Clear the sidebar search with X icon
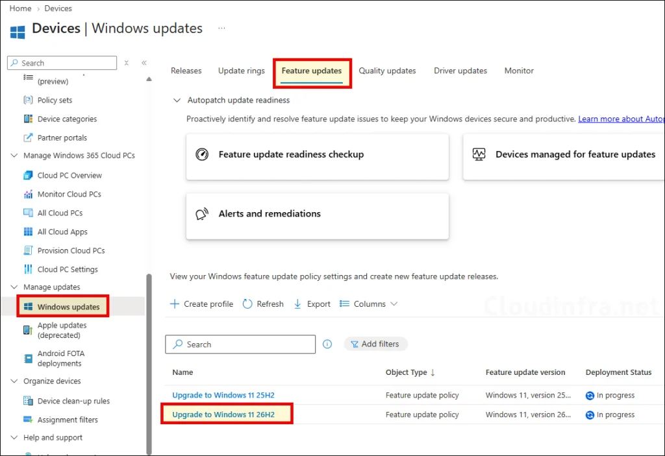This screenshot has height=456, width=665. click(127, 63)
